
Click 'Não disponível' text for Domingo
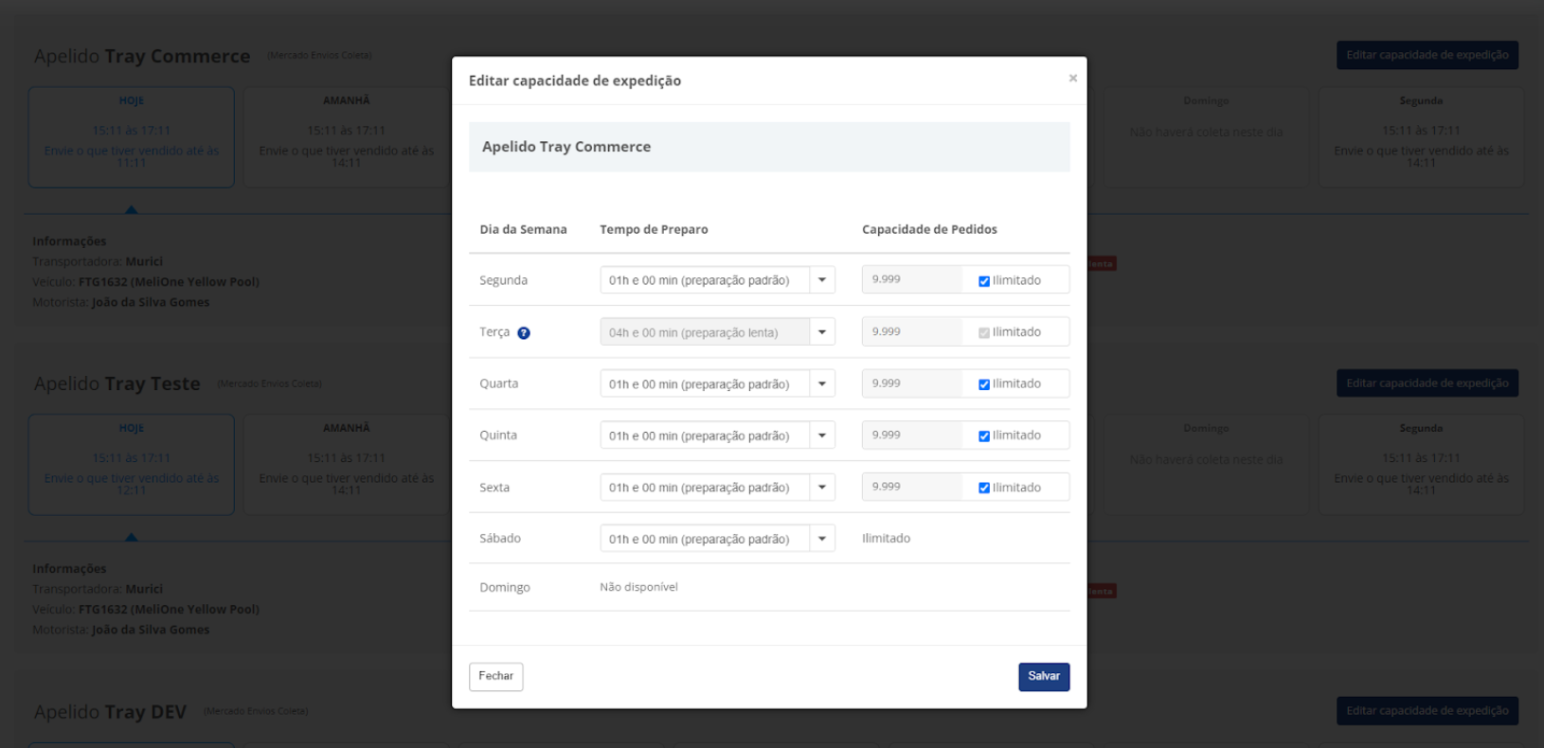coord(638,587)
